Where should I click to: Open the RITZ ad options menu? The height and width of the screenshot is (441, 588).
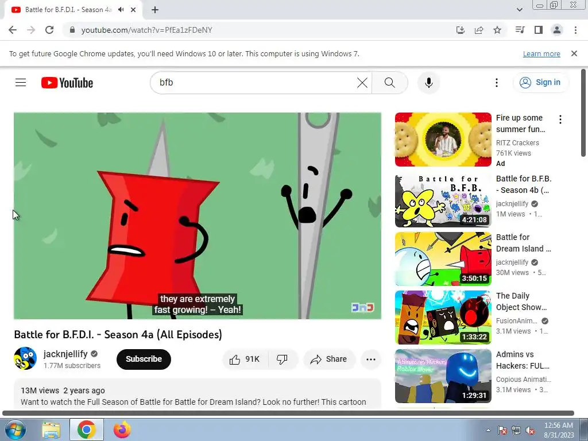tap(560, 119)
